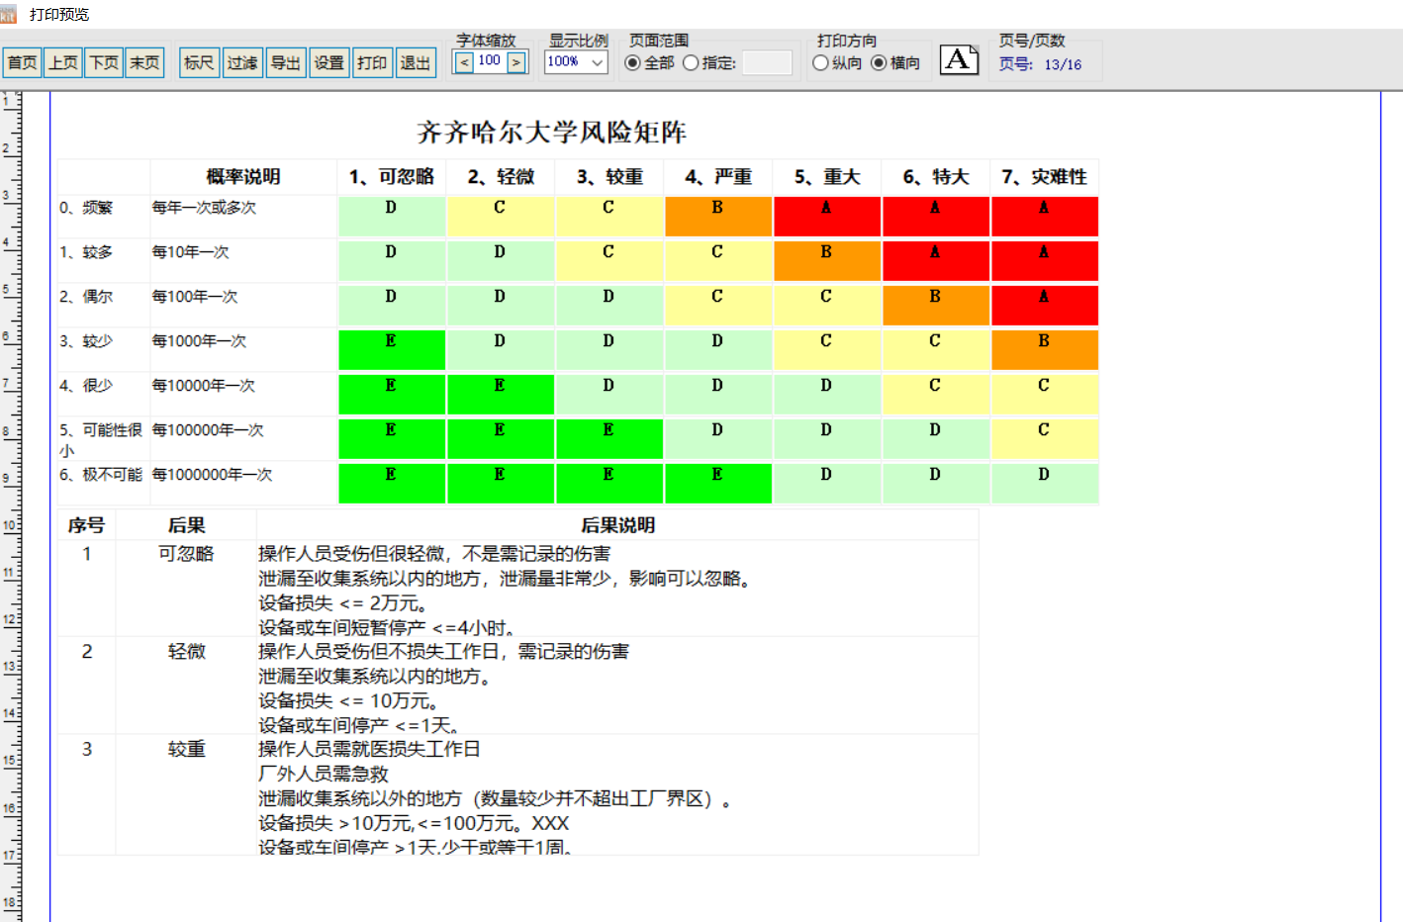This screenshot has height=922, width=1403.
Task: Click bright green E cell in 较少 row
Action: [392, 350]
